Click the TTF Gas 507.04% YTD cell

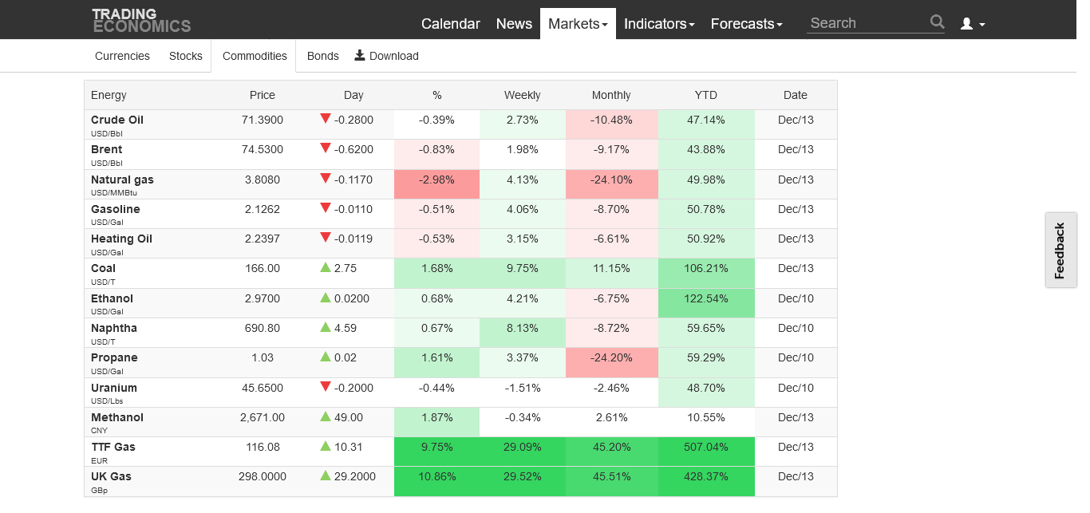pos(706,447)
